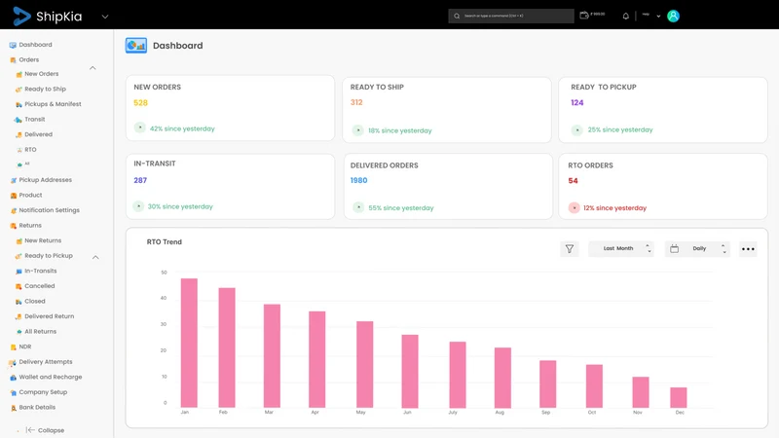
Task: Open the dropdown beside ShipKia logo
Action: [105, 17]
